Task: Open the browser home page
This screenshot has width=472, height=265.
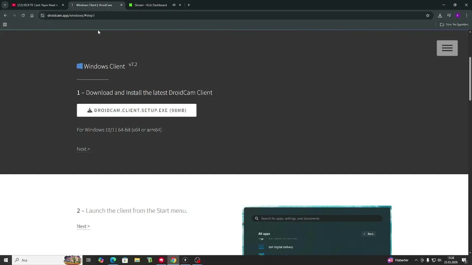Action: [32, 15]
